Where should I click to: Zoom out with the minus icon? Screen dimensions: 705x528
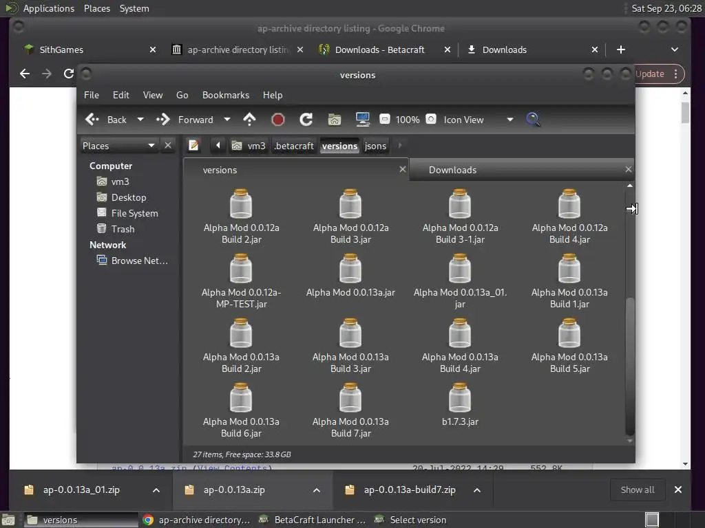pyautogui.click(x=385, y=120)
